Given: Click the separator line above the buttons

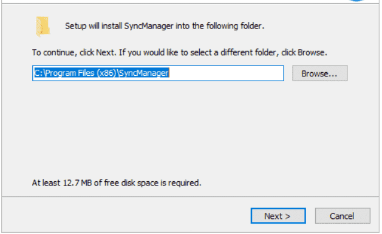Looking at the screenshot, I should 191,197.
